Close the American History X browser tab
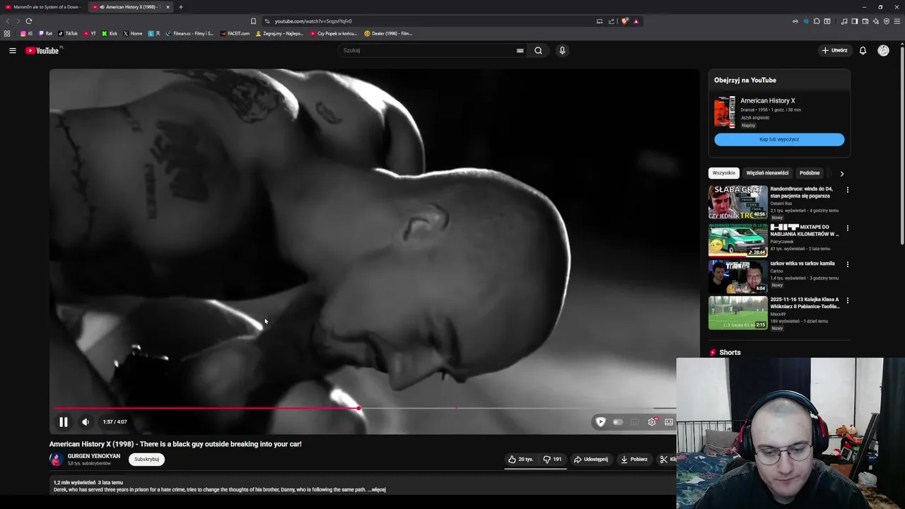Screen dimensions: 905x509 (x=168, y=7)
